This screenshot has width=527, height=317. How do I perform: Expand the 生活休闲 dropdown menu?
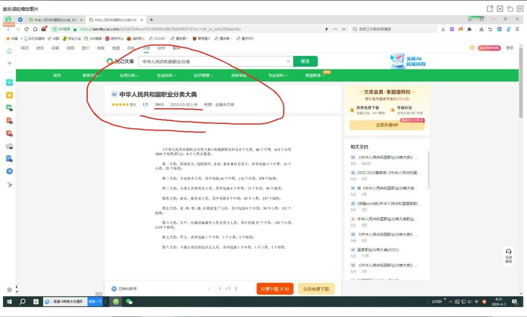click(166, 75)
